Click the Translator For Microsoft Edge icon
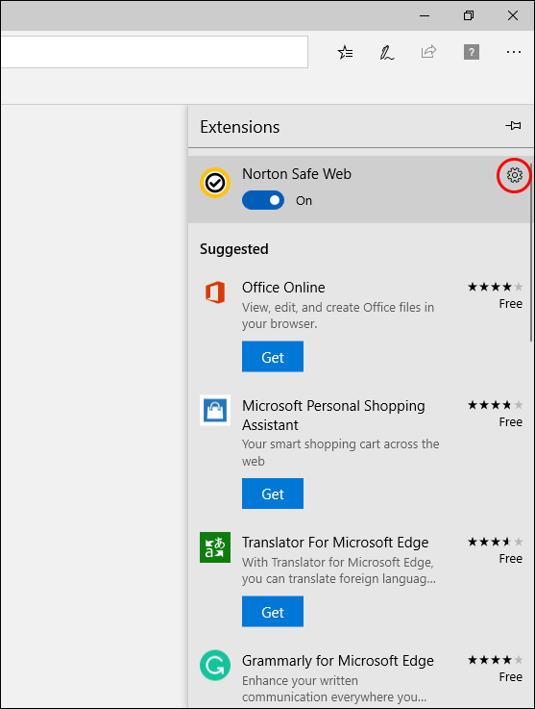535x709 pixels. coord(215,547)
